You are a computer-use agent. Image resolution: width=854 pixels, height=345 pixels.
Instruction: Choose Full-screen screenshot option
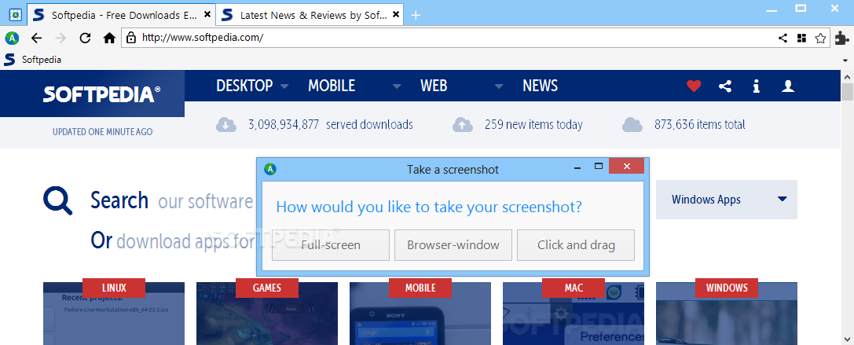331,245
